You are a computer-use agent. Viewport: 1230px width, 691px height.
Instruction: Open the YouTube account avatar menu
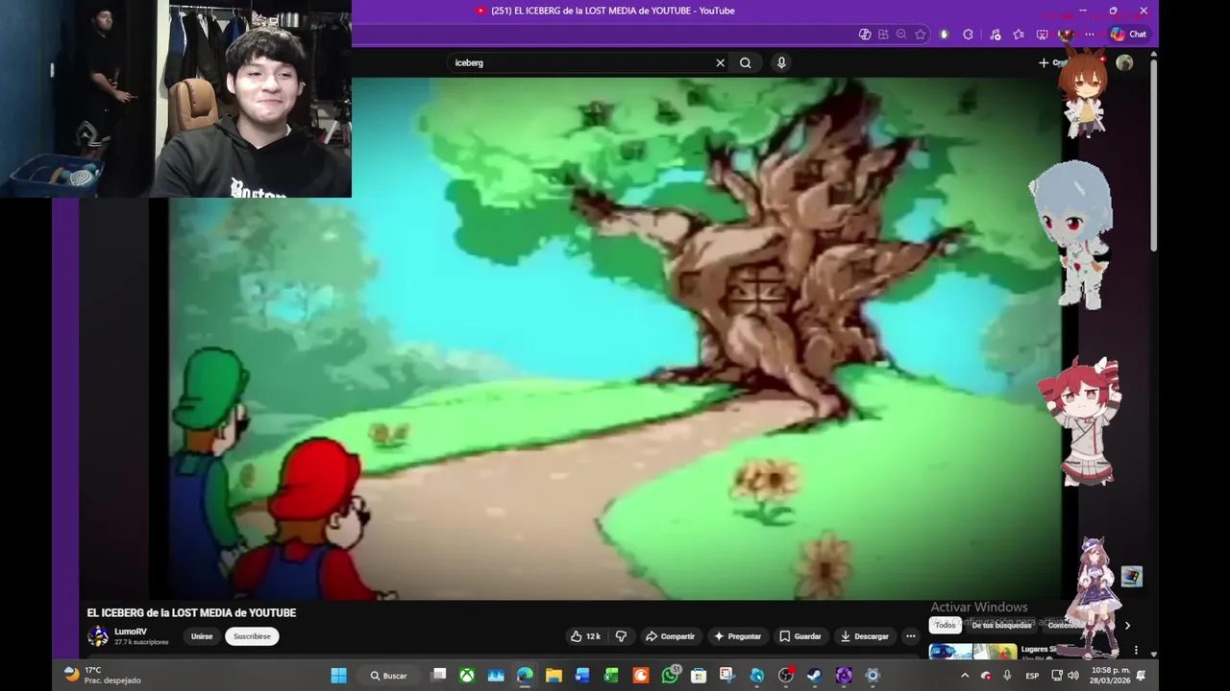1124,62
